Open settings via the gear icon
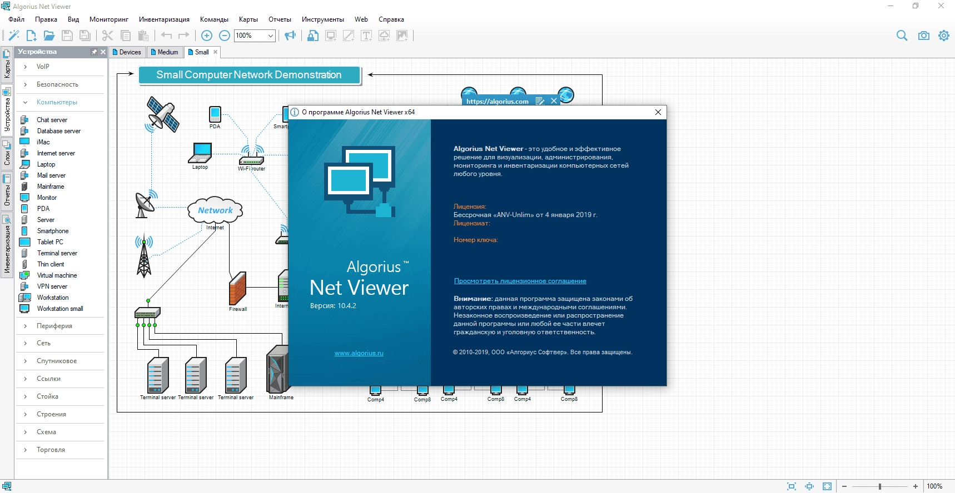The height and width of the screenshot is (493, 955). click(944, 36)
